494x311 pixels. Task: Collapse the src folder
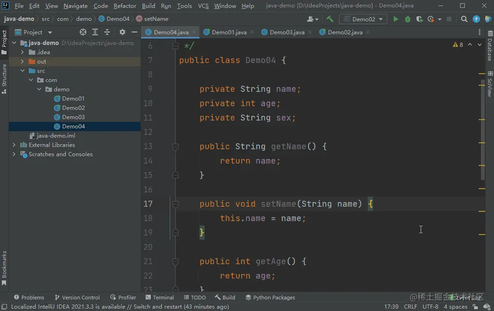pos(22,71)
